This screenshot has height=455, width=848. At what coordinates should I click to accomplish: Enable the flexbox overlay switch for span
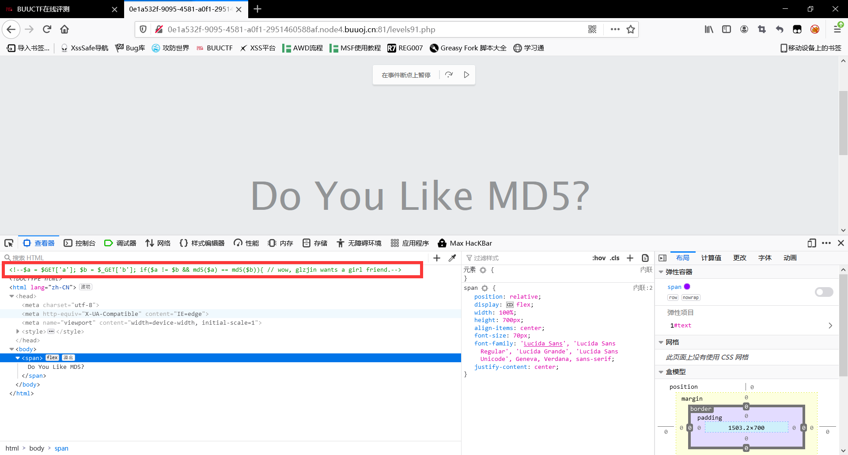tap(824, 292)
